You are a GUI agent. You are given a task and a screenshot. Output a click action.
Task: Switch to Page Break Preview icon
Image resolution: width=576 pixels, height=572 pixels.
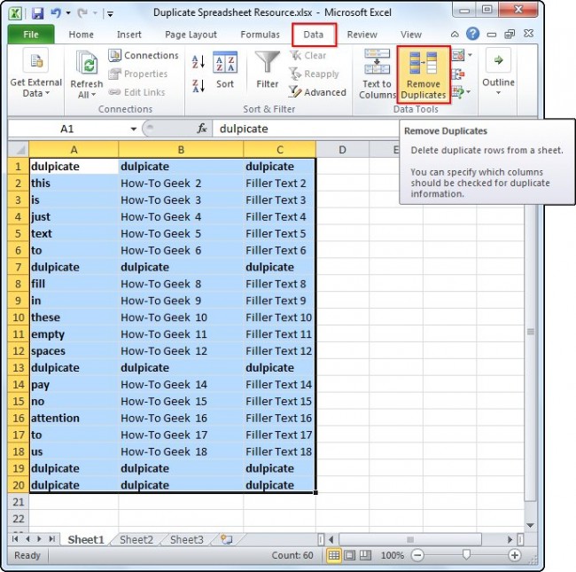[365, 555]
